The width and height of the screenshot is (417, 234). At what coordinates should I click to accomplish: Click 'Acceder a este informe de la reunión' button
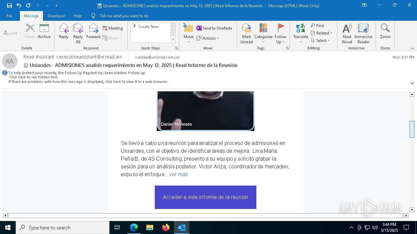(x=206, y=197)
